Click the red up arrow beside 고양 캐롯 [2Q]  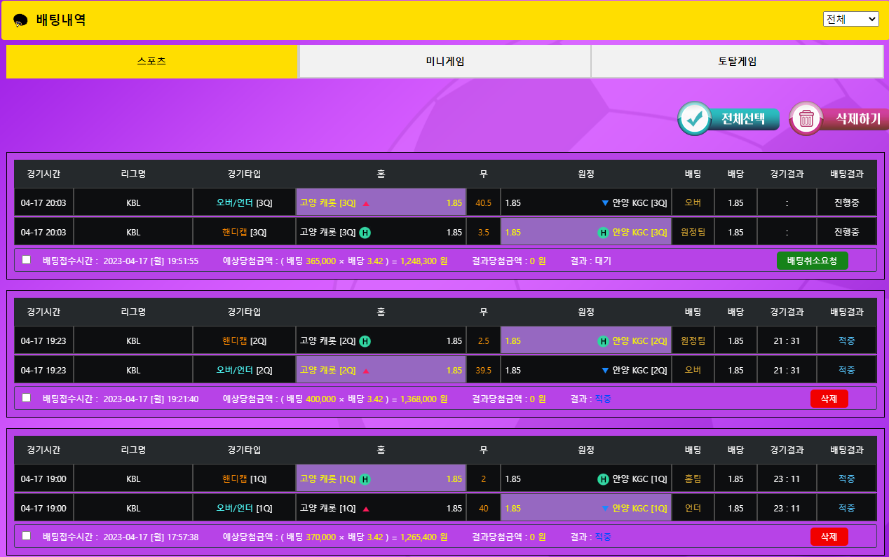point(365,371)
